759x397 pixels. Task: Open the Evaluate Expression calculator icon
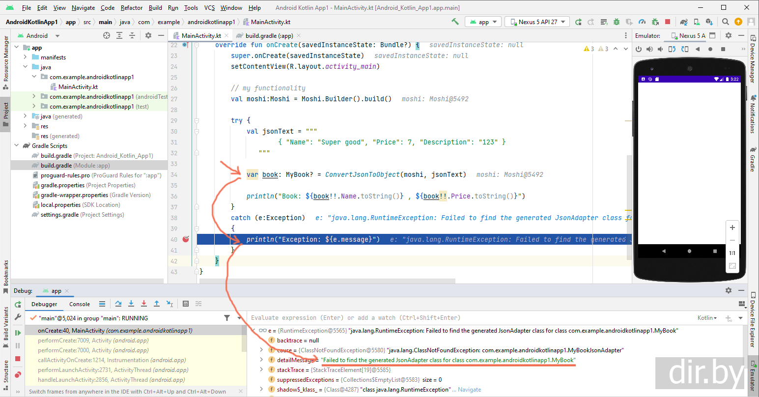point(186,304)
